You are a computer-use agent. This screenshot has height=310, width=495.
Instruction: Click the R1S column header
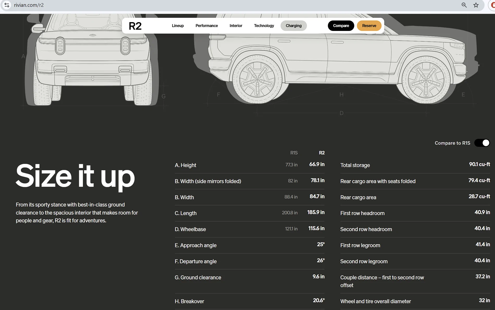(x=294, y=153)
